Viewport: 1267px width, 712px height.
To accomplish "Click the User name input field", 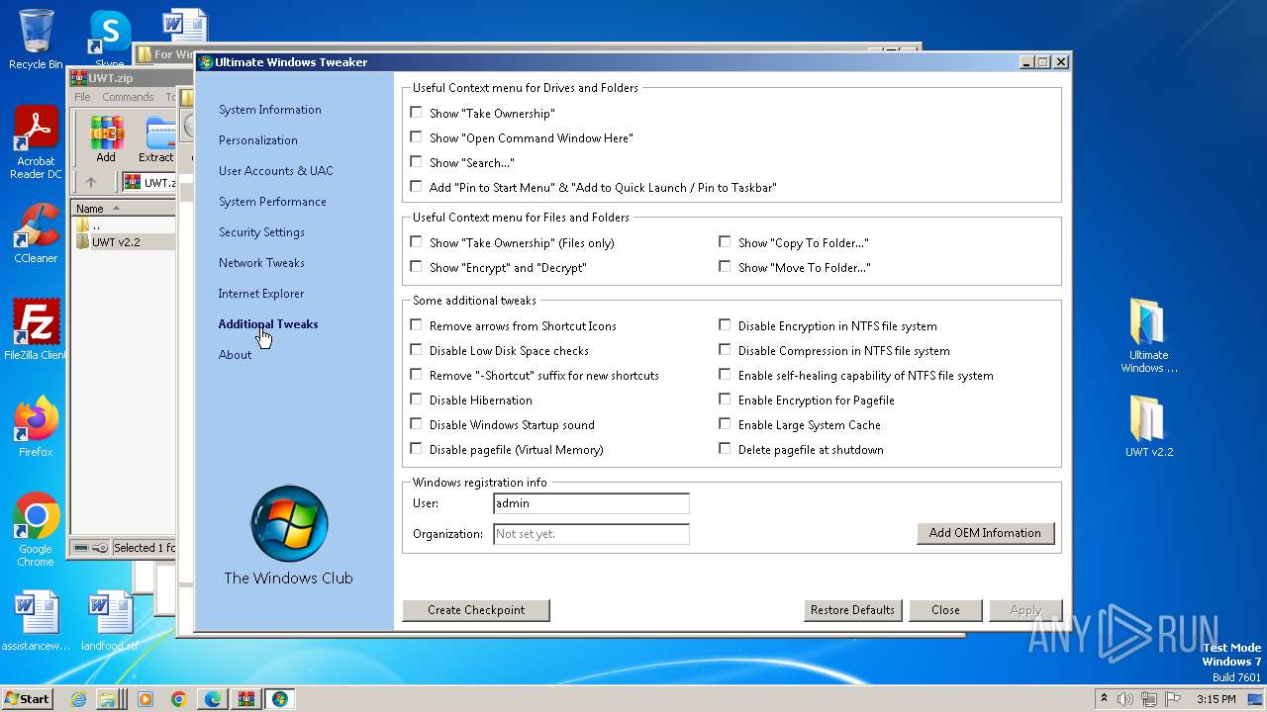I will 591,503.
